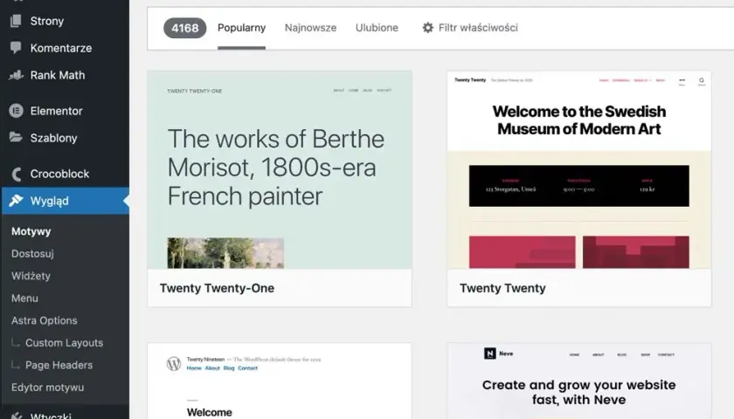Click Contact link in Twenty Nineteen preview
This screenshot has width=734, height=419.
[247, 368]
